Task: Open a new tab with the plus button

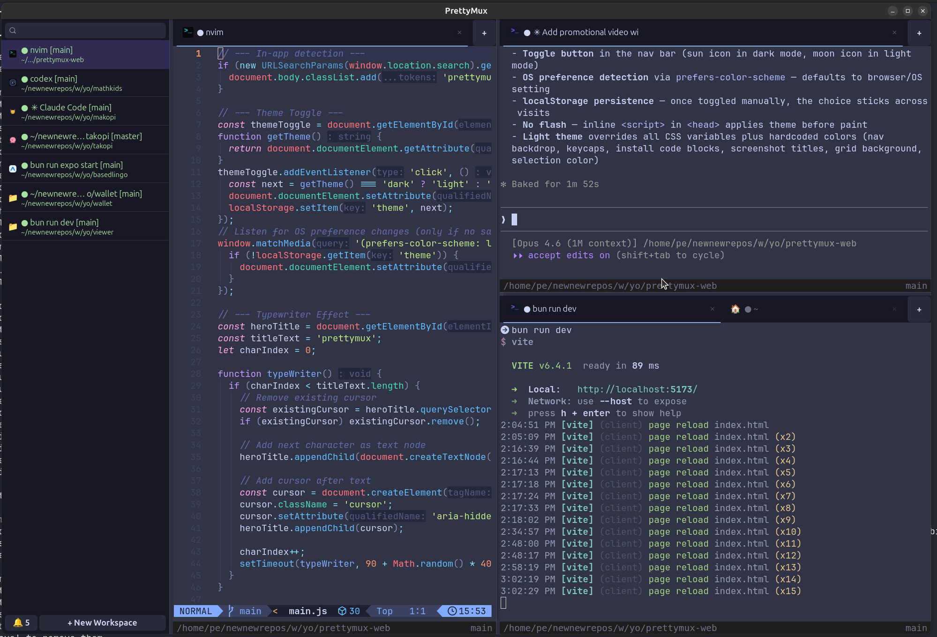Action: 483,33
